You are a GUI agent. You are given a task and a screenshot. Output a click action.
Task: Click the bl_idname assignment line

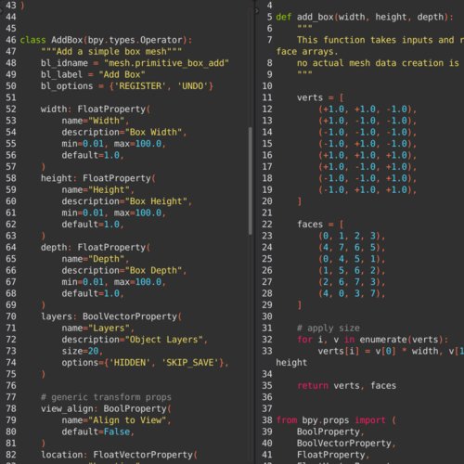pyautogui.click(x=135, y=63)
